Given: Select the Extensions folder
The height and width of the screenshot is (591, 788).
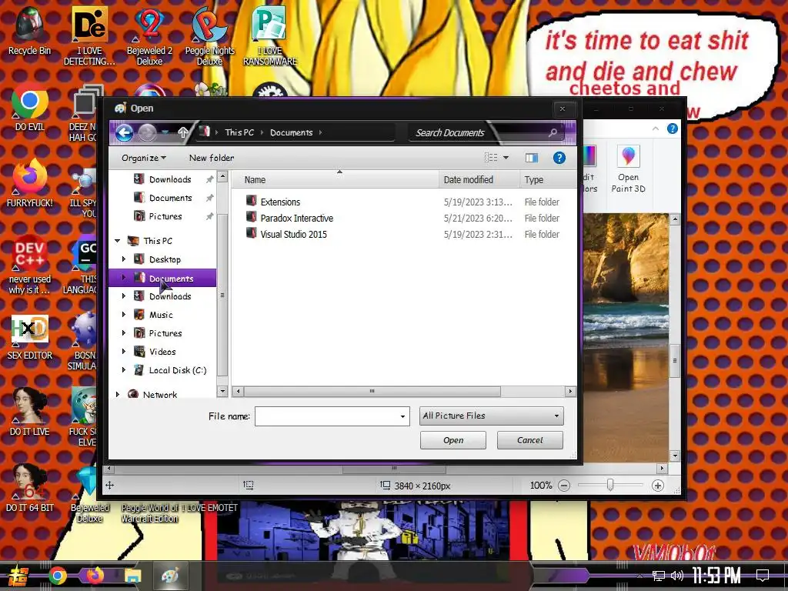Looking at the screenshot, I should point(280,202).
